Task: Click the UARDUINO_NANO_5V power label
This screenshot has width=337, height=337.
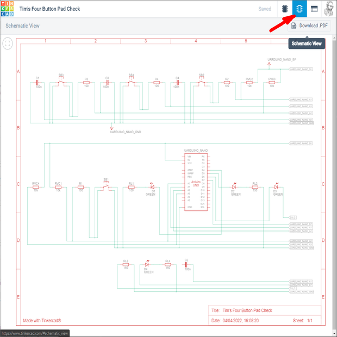Action: tap(282, 59)
